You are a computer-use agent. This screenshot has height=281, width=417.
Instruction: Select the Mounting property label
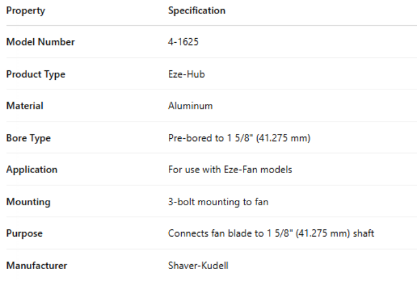28,201
